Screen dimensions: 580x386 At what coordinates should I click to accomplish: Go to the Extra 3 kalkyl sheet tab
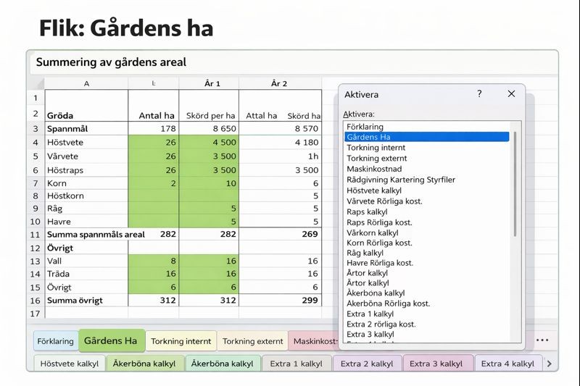438,364
